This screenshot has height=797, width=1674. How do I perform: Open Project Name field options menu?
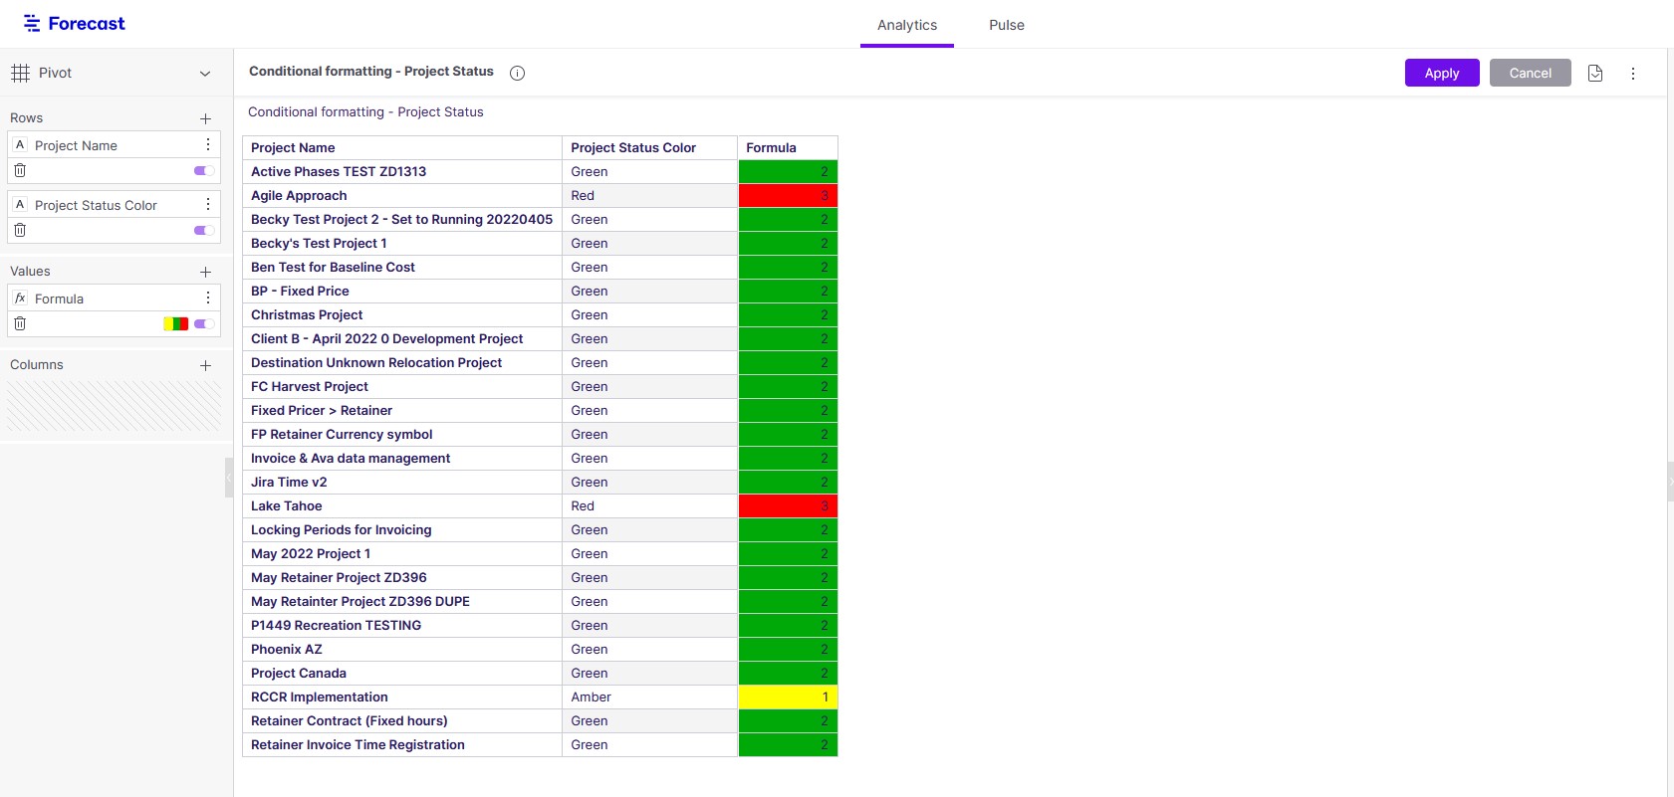click(x=207, y=145)
